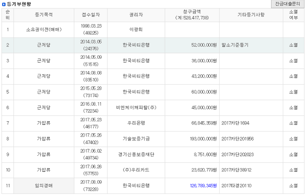Select case number 2017카단1694
Viewport: 306px width, 196px height.
tap(235, 123)
